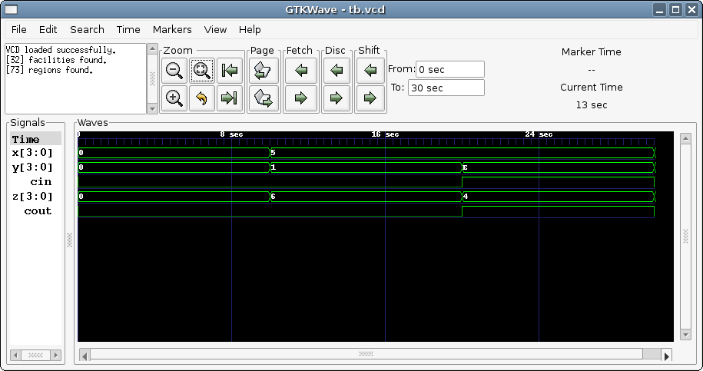Click the Page right icon

tap(264, 98)
